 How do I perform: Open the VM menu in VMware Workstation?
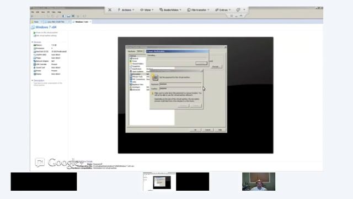[x=48, y=12]
